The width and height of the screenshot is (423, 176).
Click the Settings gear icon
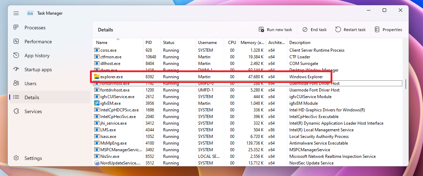16,158
